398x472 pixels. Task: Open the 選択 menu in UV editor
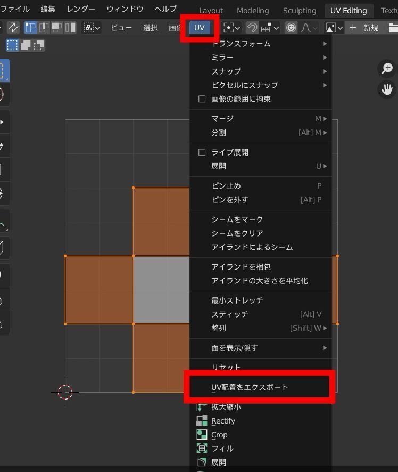[x=150, y=28]
